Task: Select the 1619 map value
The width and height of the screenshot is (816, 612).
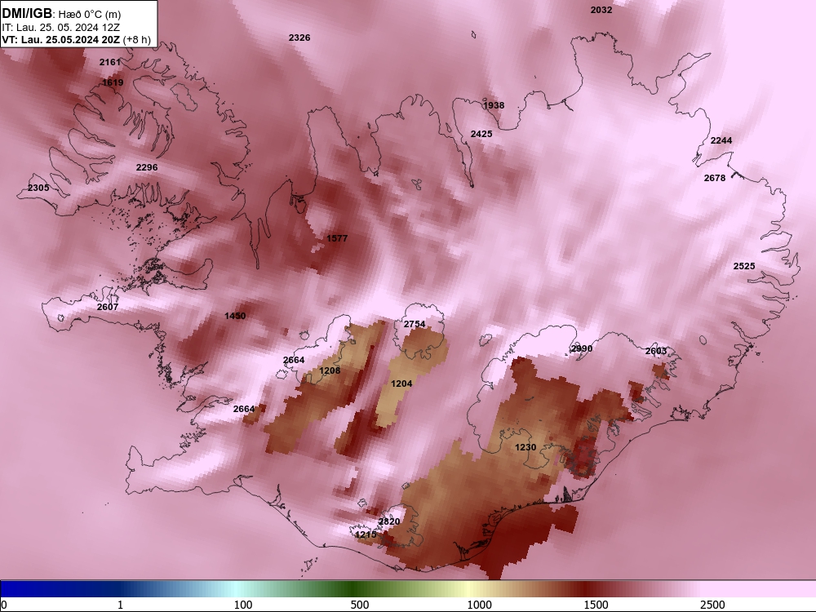Action: point(113,82)
